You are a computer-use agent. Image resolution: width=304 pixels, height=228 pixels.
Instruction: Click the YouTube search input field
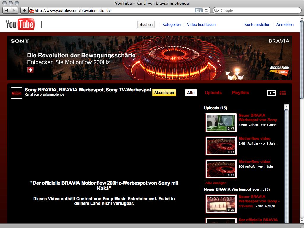pyautogui.click(x=88, y=25)
